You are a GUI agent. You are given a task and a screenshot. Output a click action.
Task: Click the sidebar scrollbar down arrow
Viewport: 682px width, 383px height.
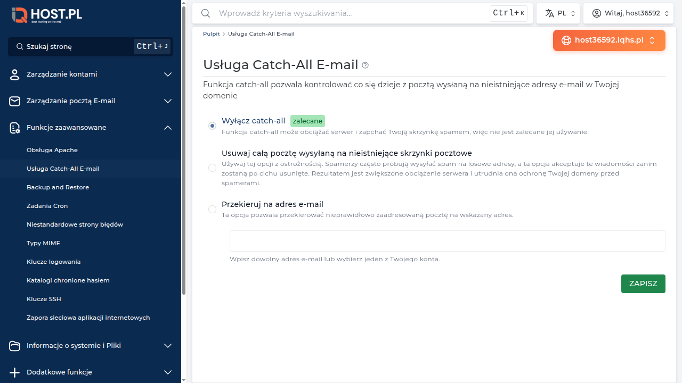pos(184,380)
